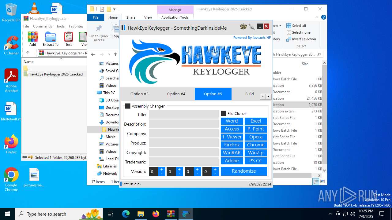Go back in File Explorer navigation
Viewport: 392px width, 220px height.
pos(93,54)
